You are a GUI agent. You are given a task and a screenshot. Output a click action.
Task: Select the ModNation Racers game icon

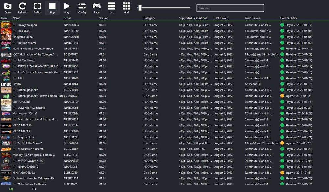6,149
